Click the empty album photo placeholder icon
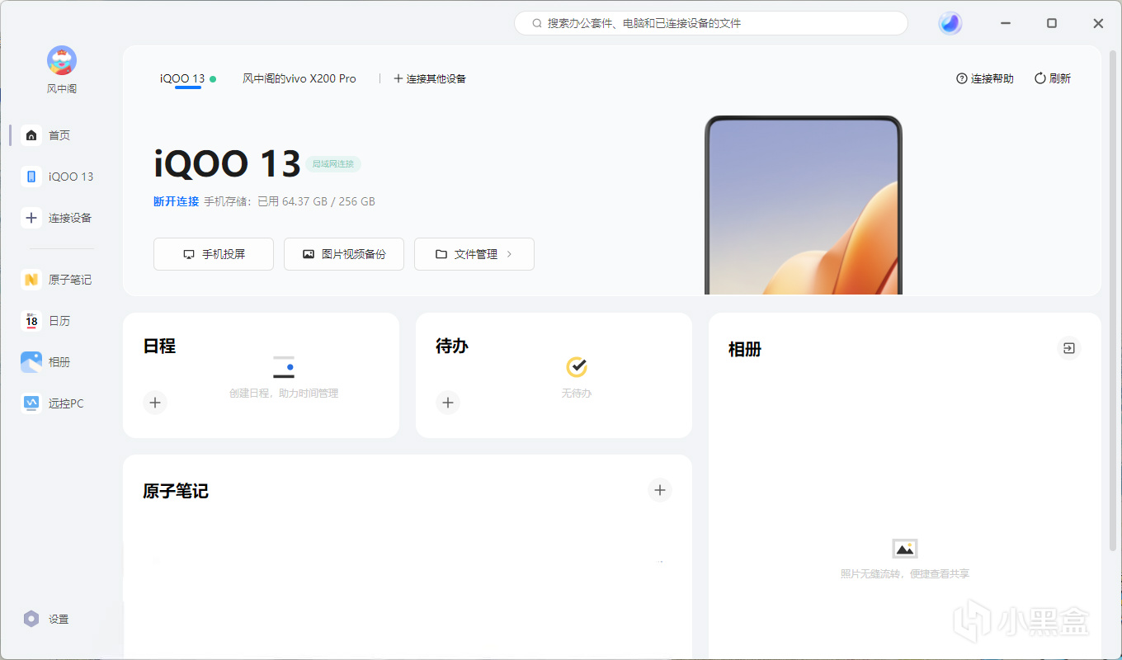The height and width of the screenshot is (660, 1122). pos(905,549)
